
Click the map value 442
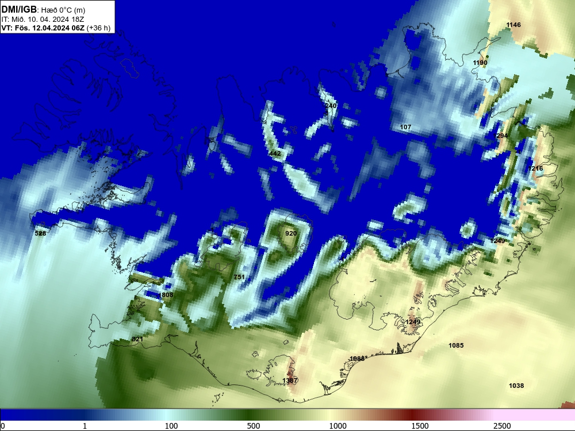click(x=275, y=153)
